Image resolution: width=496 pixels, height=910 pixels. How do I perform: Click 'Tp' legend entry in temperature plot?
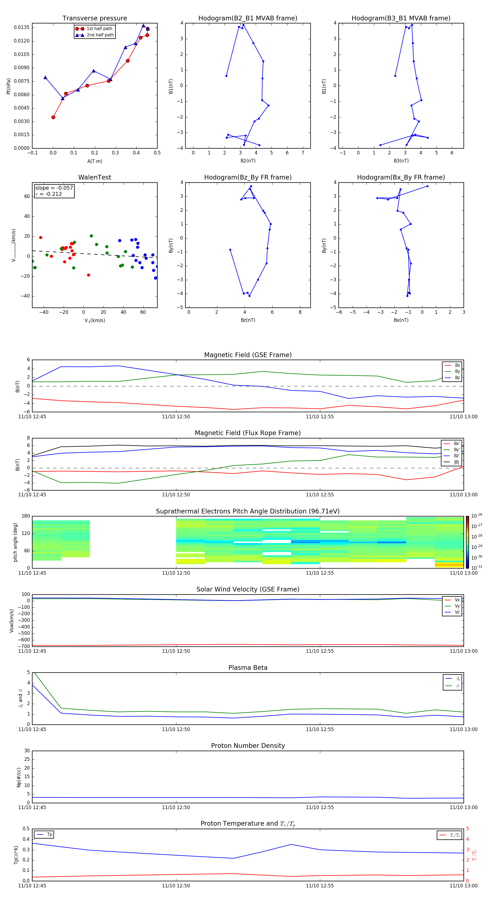click(x=44, y=834)
